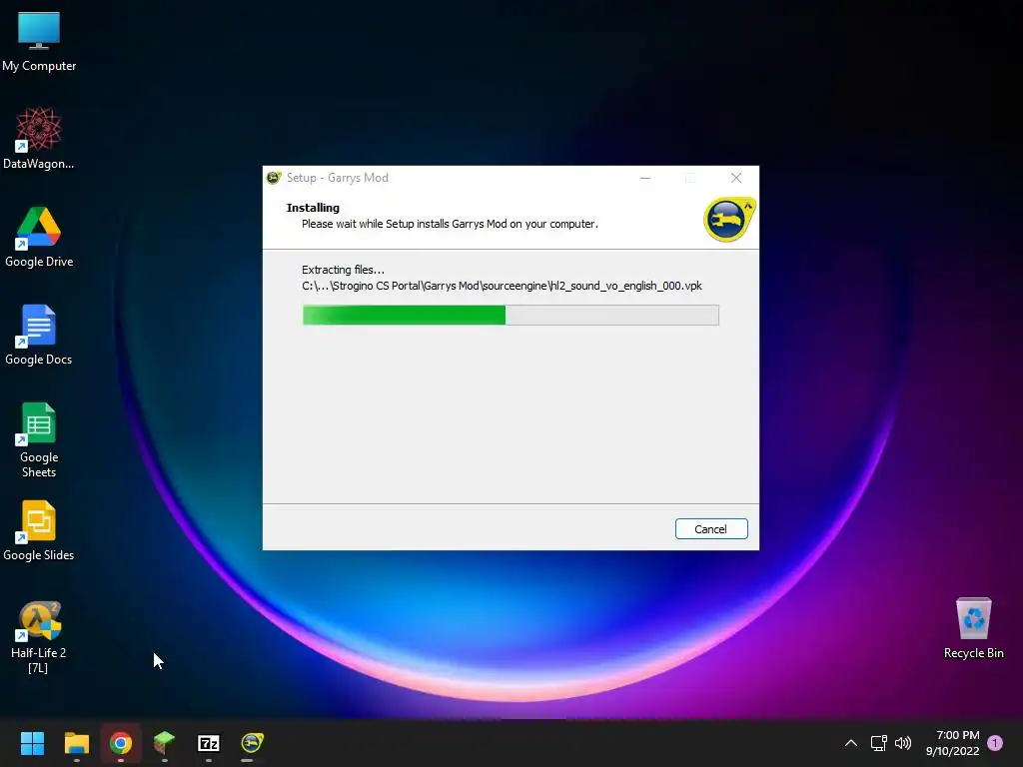Viewport: 1023px width, 767px height.
Task: Click the hl2_sound_vo_english_000.vpk file path
Action: pyautogui.click(x=502, y=286)
